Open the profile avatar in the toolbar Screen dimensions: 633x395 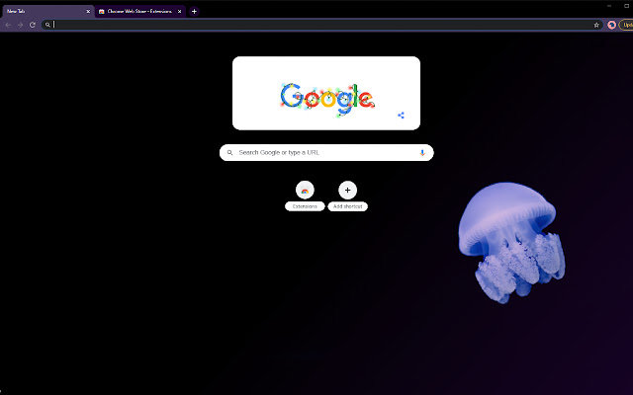[x=612, y=25]
